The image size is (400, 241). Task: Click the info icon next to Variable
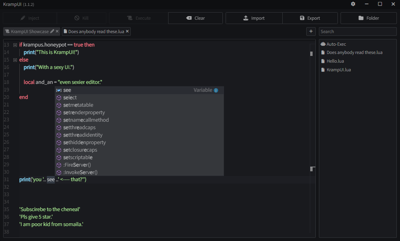point(216,90)
